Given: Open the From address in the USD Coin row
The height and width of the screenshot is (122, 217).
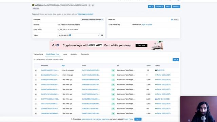Looking at the screenshot, I should [91, 99].
